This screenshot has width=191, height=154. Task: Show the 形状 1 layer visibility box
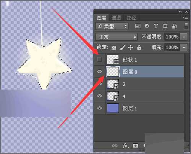pos(99,59)
